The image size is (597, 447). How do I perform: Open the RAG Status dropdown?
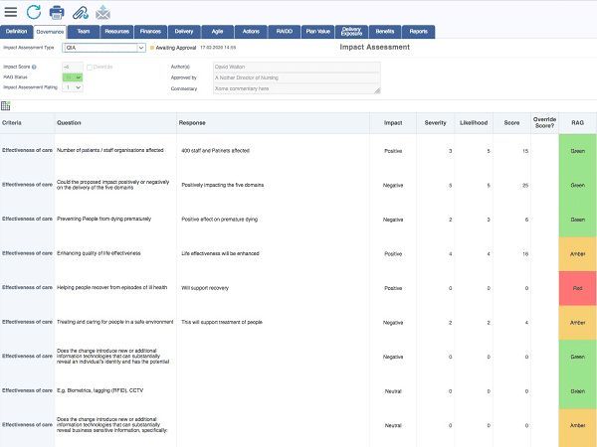tap(73, 77)
